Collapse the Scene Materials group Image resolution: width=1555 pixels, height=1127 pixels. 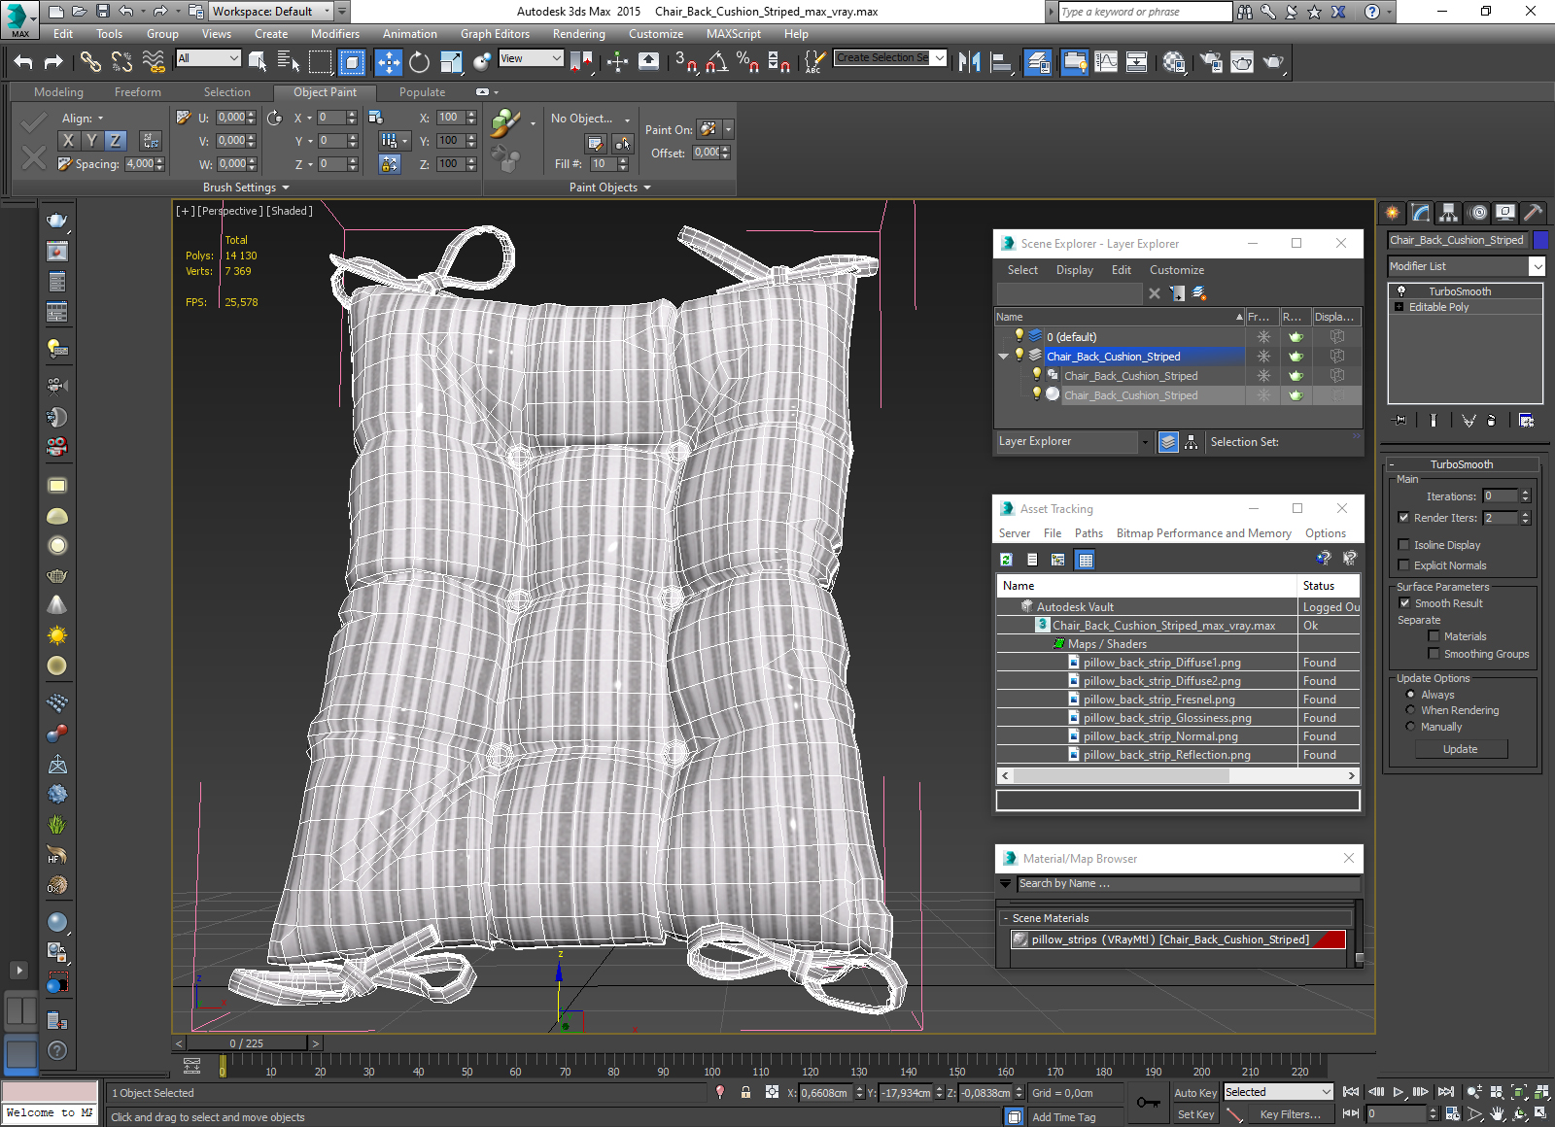coord(1006,918)
